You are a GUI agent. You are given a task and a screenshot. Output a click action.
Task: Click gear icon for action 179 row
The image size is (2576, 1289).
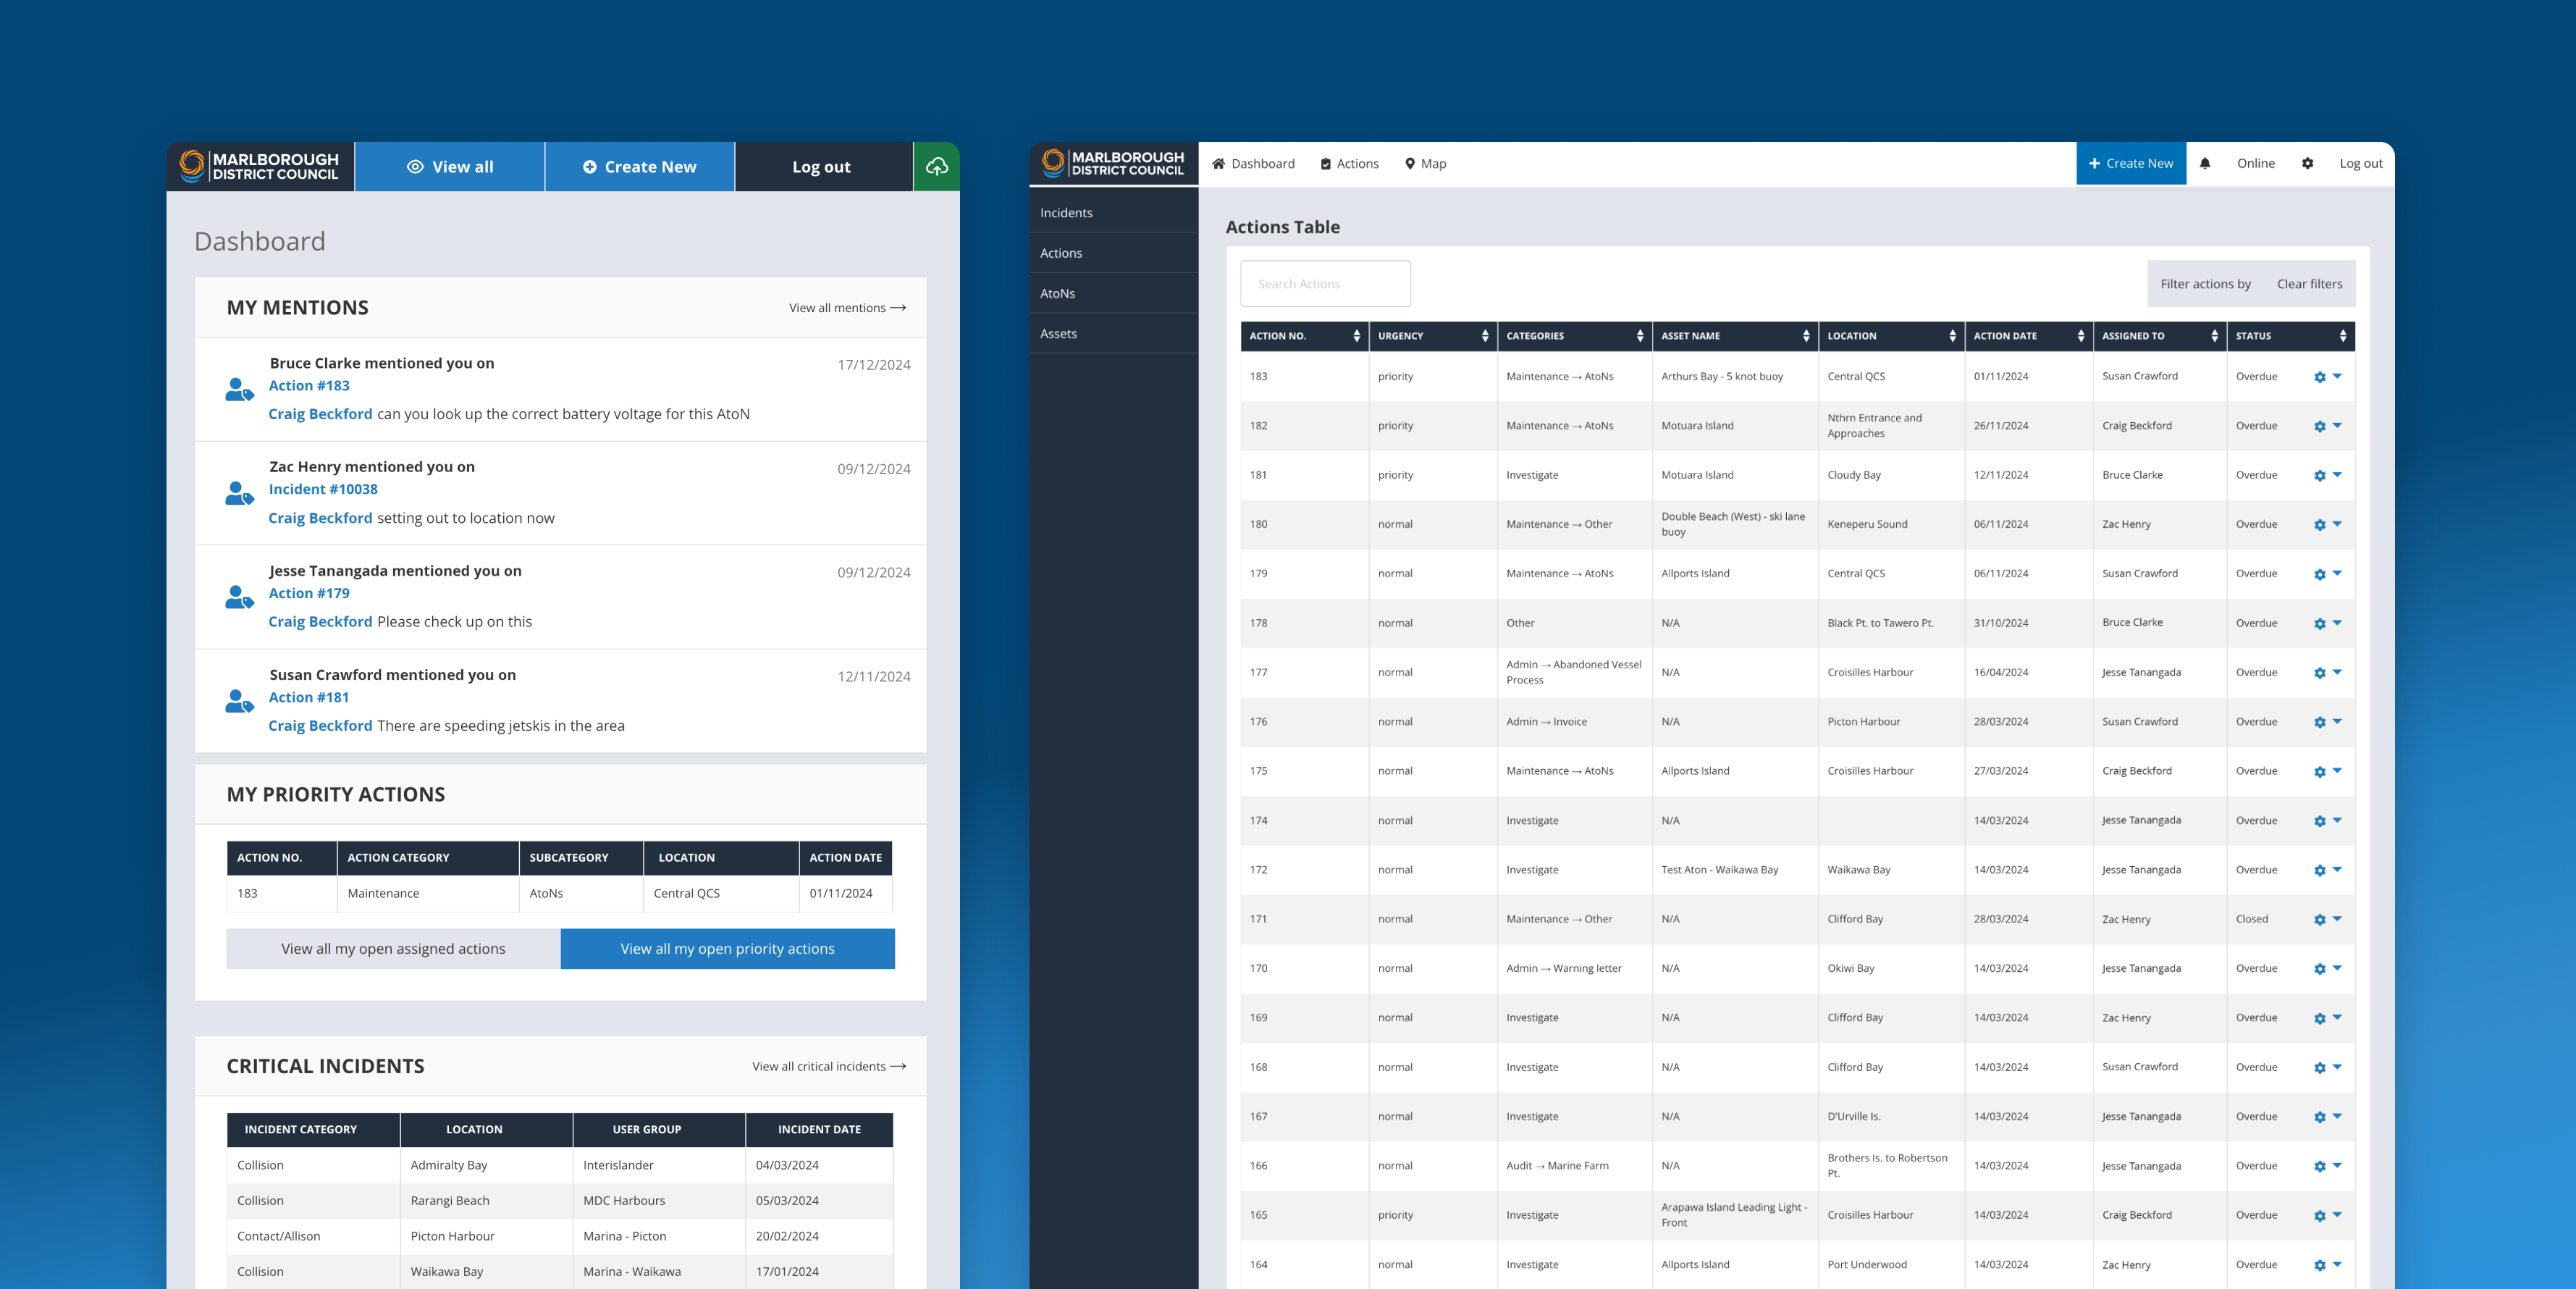pos(2319,574)
